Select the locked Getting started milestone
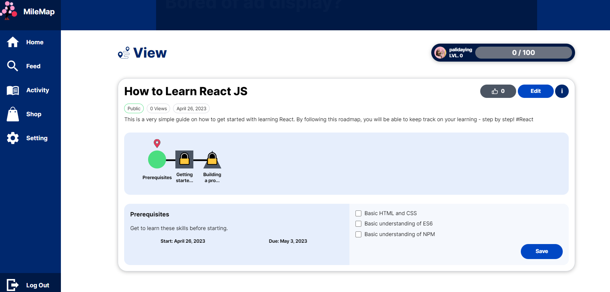The width and height of the screenshot is (610, 292). point(184,159)
